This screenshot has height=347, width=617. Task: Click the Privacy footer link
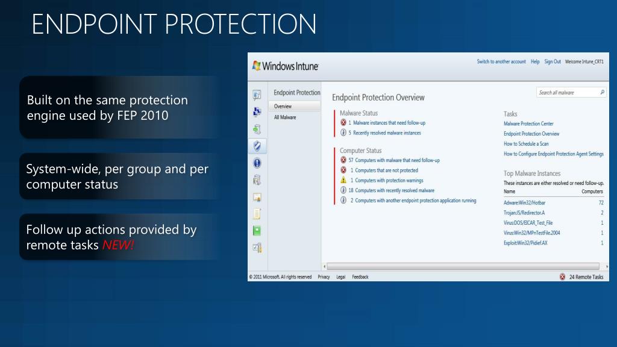(324, 277)
